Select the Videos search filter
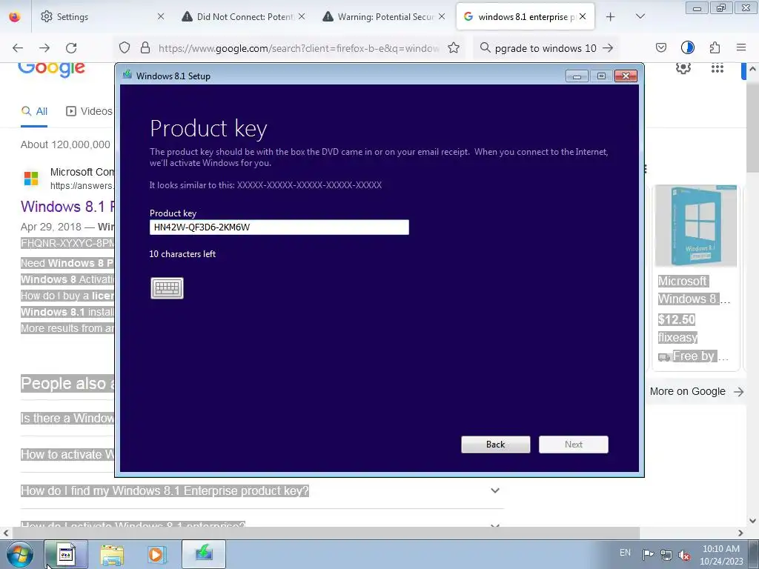This screenshot has width=759, height=569. click(x=90, y=111)
